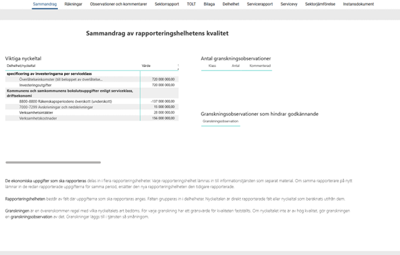Open the Bilaga tab
The height and width of the screenshot is (255, 400).
pos(209,4)
